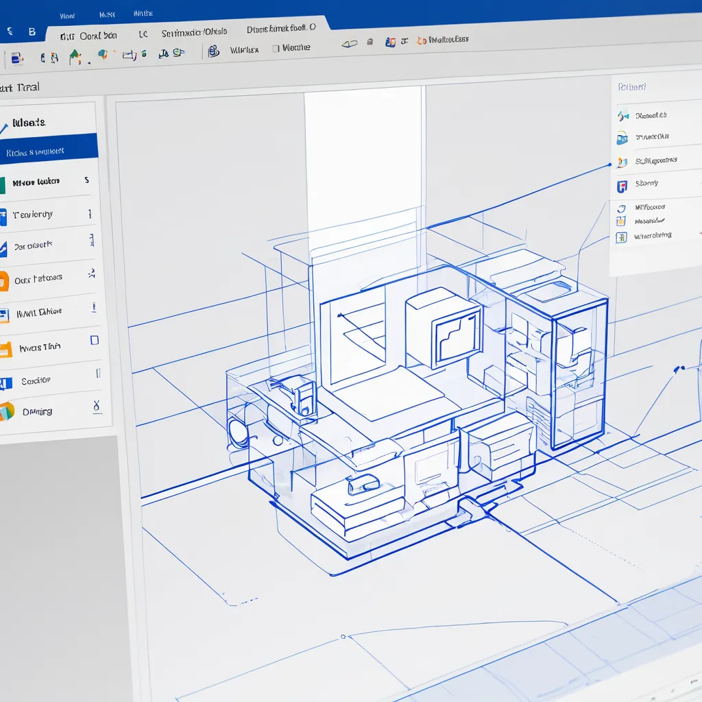Open the Dianedl.es item in right panel
Image resolution: width=702 pixels, height=702 pixels.
point(651,115)
